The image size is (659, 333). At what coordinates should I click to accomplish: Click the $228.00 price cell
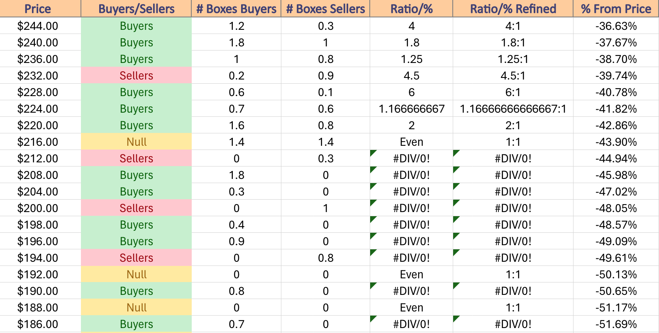tap(40, 92)
